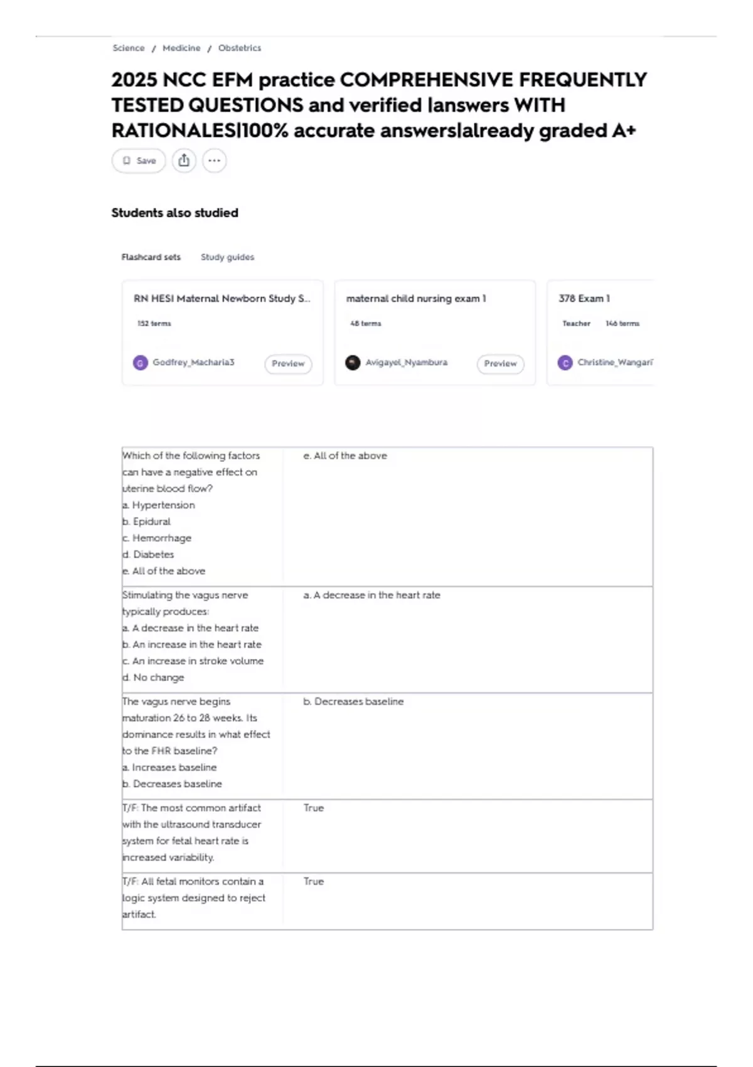Click the Science breadcrumb link

(129, 48)
